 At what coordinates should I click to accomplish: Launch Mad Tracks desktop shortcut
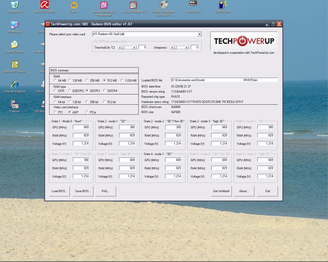(193, 7)
